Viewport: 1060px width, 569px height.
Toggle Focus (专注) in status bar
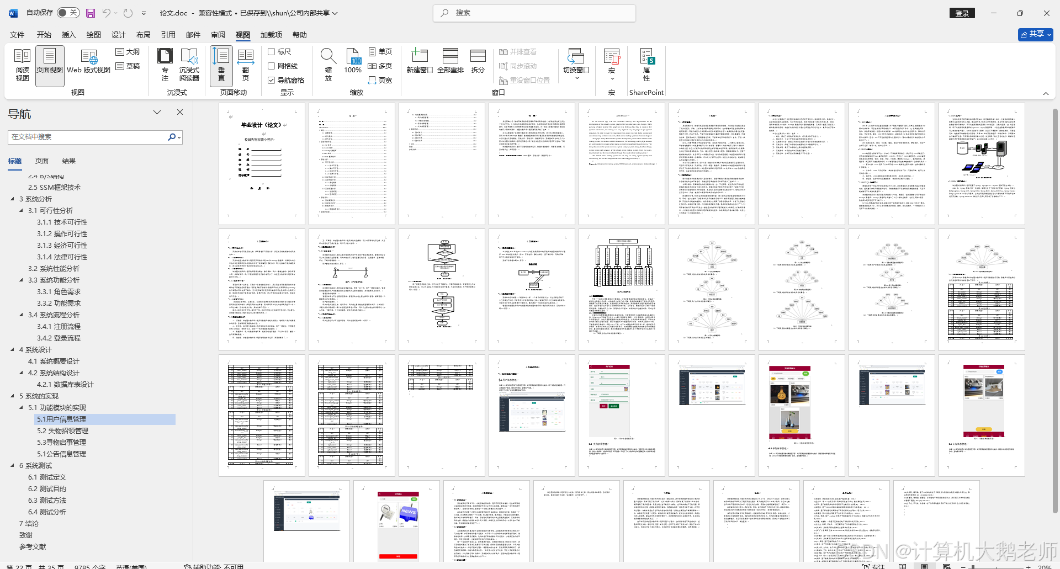[874, 566]
